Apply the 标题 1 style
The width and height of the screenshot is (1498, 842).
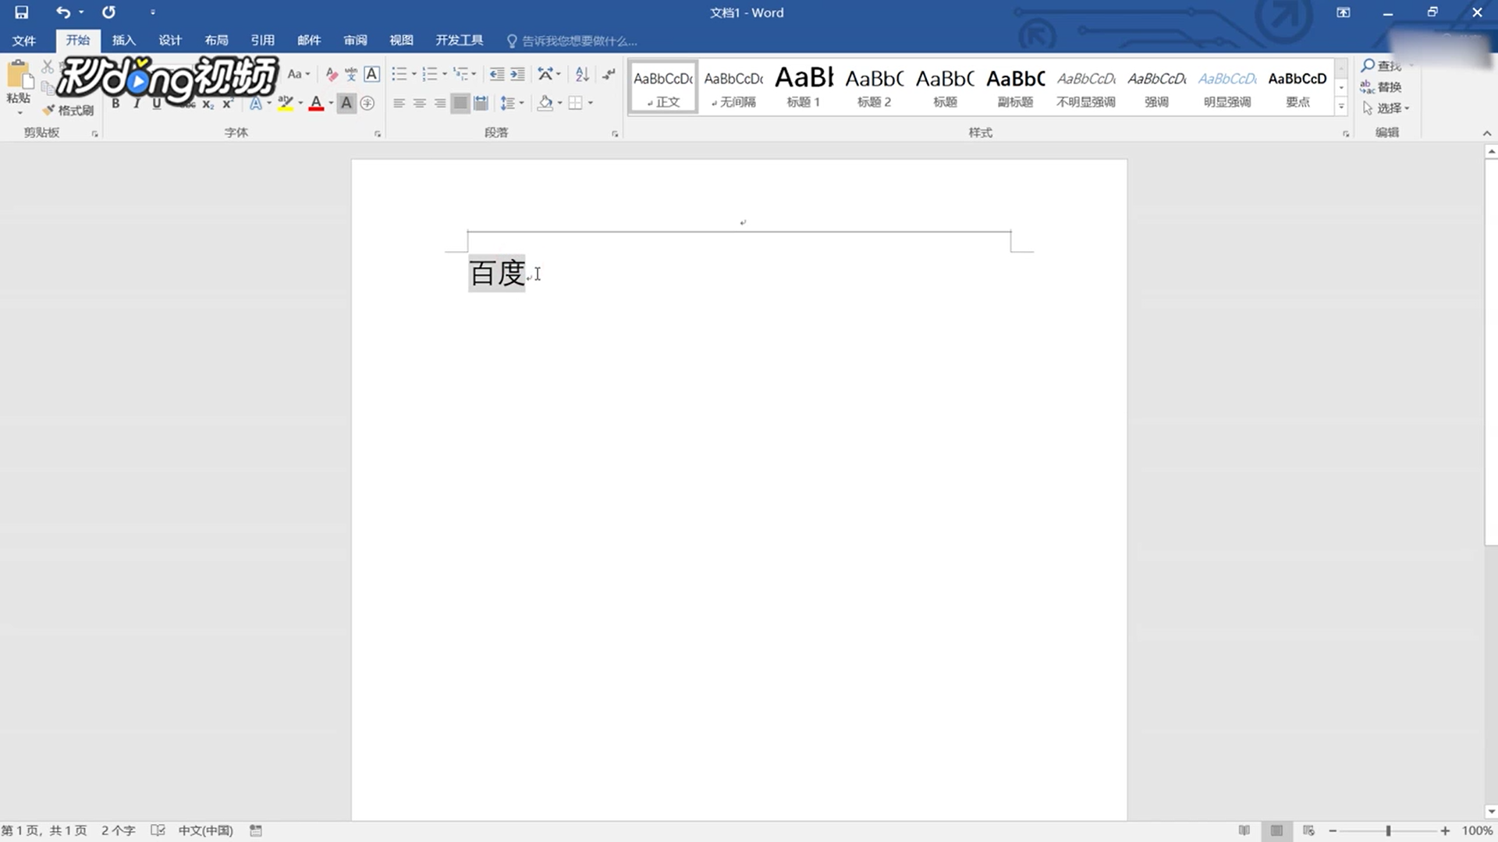pos(804,87)
